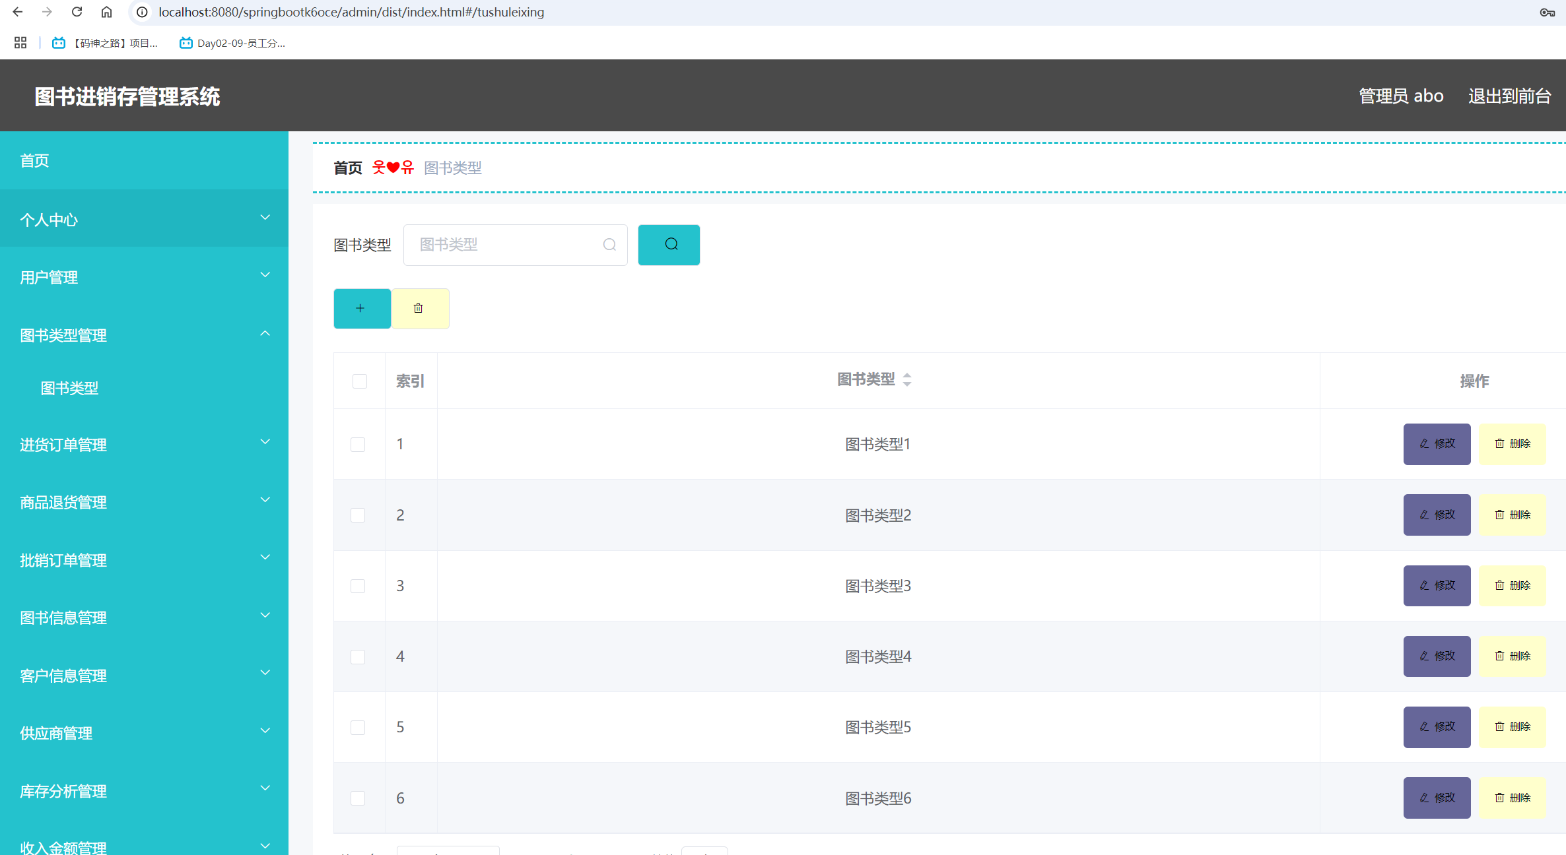1566x855 pixels.
Task: Open the 首页 sidebar menu item
Action: pyautogui.click(x=34, y=161)
